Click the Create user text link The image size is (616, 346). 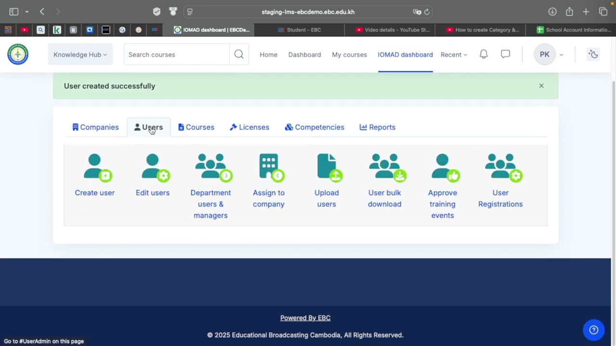tap(95, 193)
